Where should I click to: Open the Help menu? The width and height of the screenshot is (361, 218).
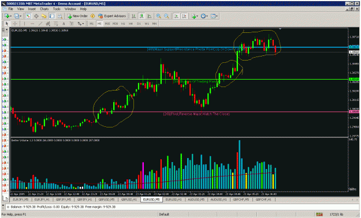click(83, 9)
